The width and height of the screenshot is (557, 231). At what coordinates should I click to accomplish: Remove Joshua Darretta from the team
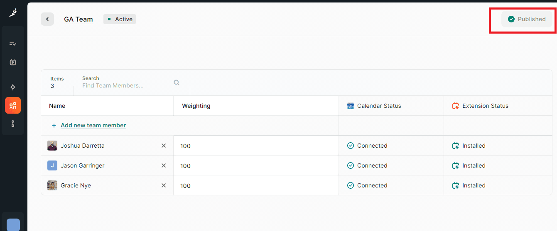point(164,146)
